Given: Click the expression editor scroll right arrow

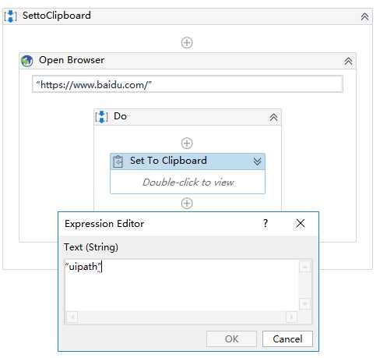Looking at the screenshot, I should click(291, 317).
